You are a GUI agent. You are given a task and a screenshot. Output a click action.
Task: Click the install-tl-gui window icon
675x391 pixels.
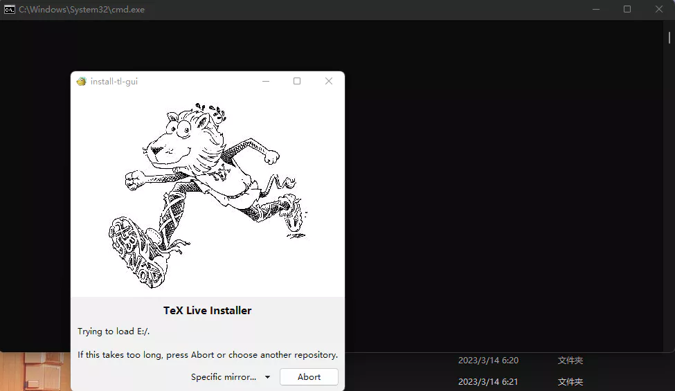coord(82,81)
